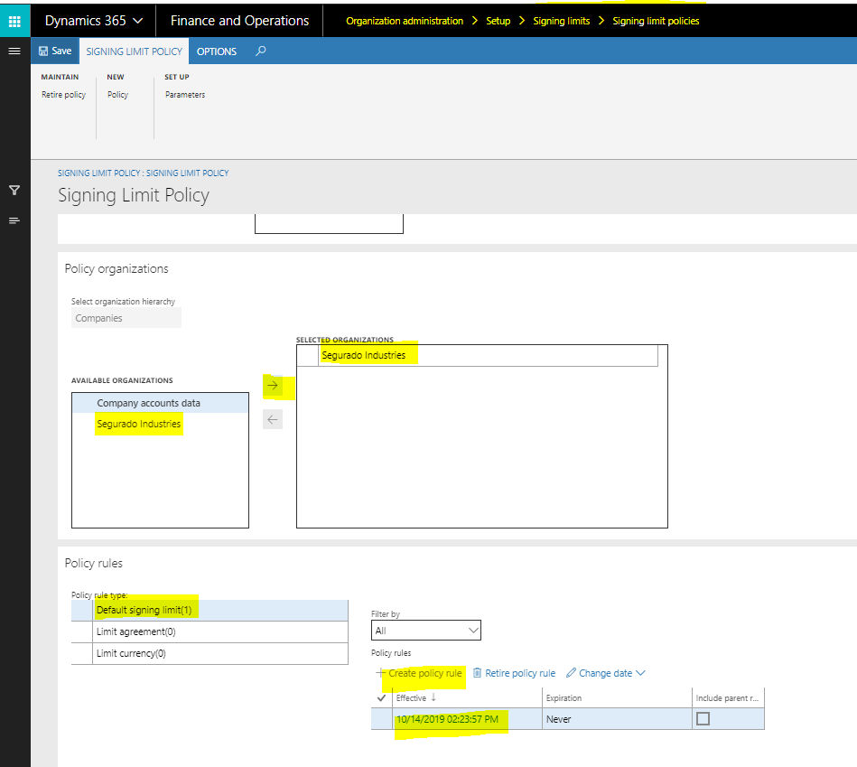Click the Change date pencil icon
Screen dimensions: 857x767
(571, 673)
